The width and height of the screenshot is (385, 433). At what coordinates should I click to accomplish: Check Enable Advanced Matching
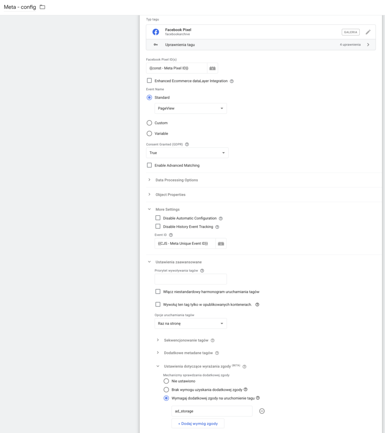tap(149, 165)
